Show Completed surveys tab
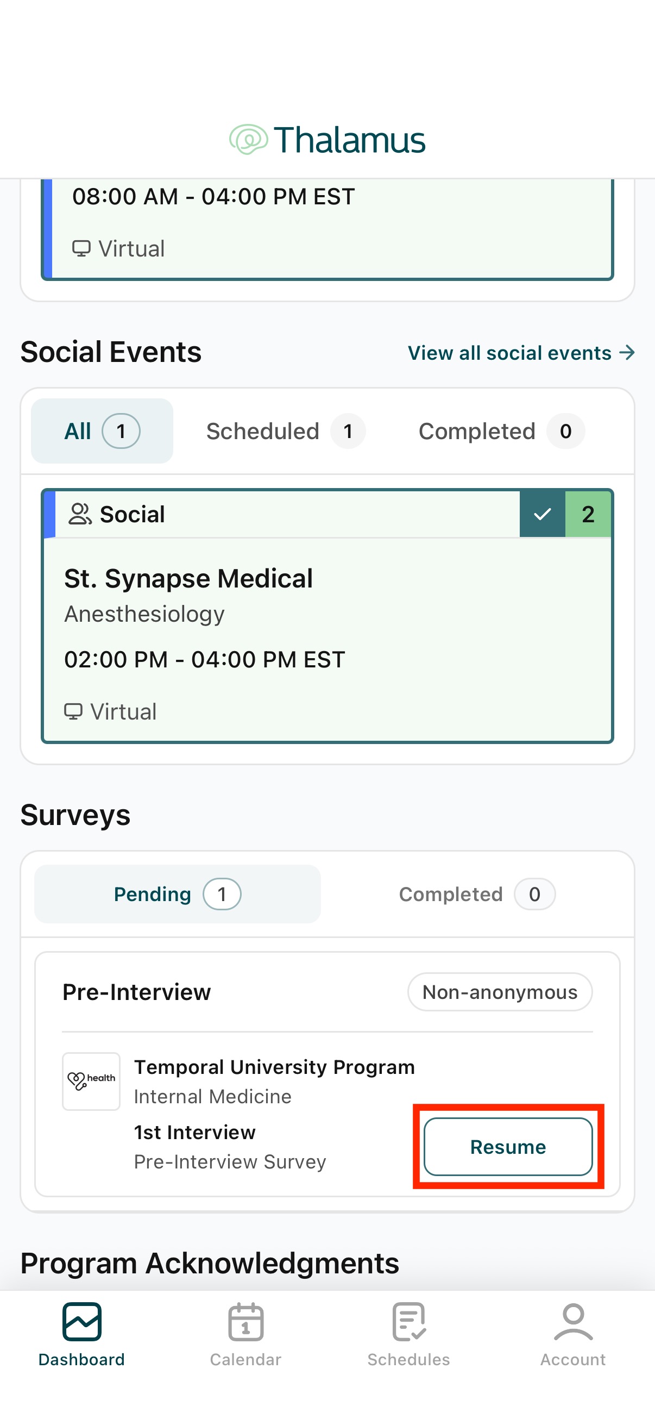Image resolution: width=655 pixels, height=1425 pixels. tap(477, 894)
